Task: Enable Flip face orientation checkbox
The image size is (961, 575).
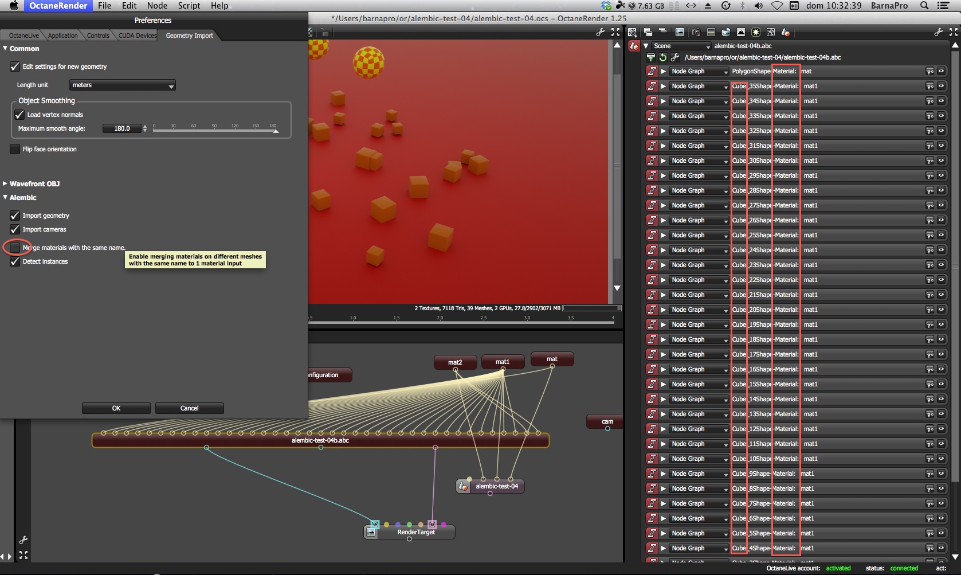Action: [x=15, y=149]
